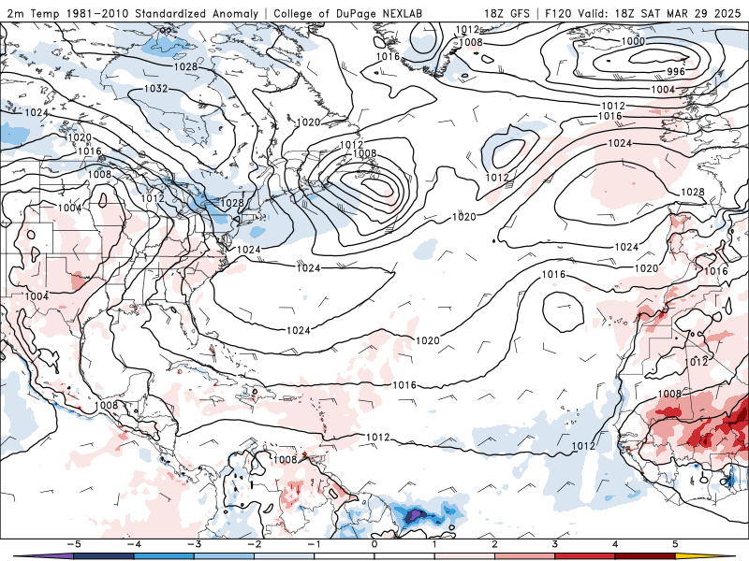The image size is (749, 561).
Task: Select the pale pink 1 to 2 swatch
Action: point(464,556)
